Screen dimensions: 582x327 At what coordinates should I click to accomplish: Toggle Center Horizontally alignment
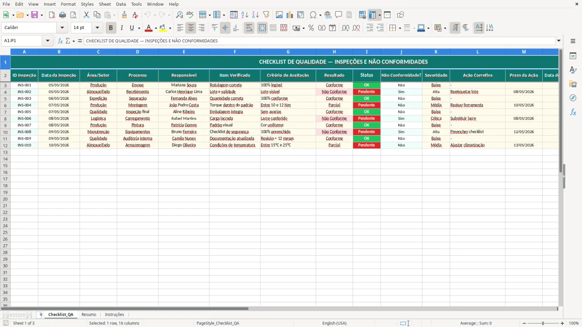click(x=191, y=28)
